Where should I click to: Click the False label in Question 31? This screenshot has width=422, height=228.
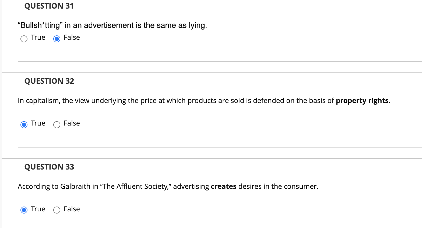pyautogui.click(x=72, y=37)
